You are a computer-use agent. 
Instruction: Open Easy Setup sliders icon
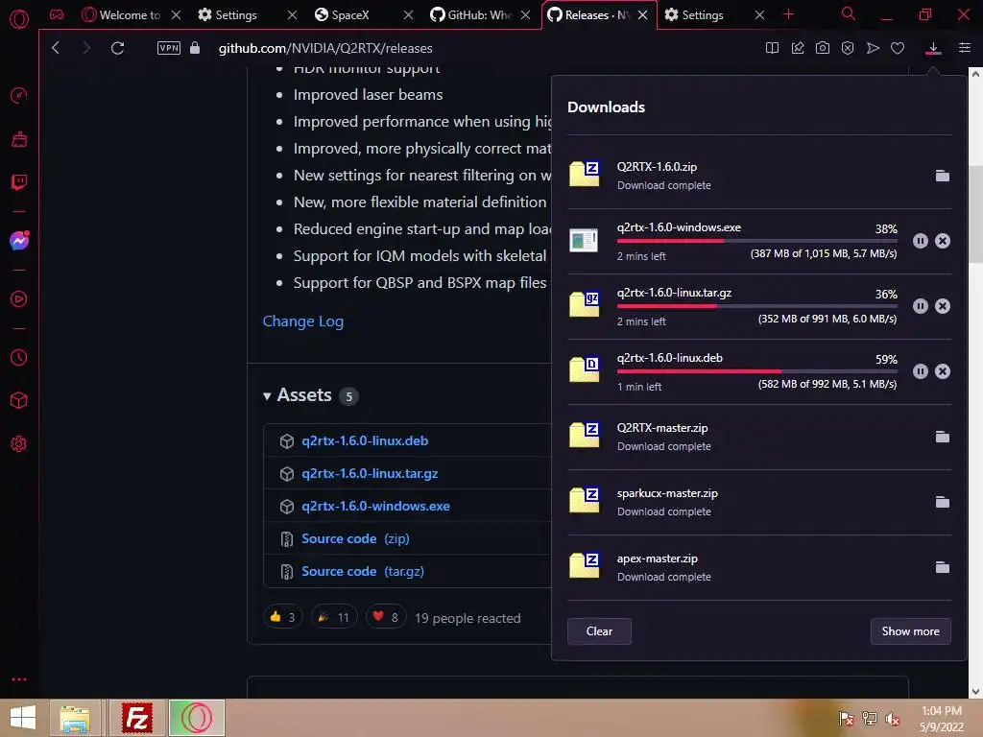pos(965,48)
